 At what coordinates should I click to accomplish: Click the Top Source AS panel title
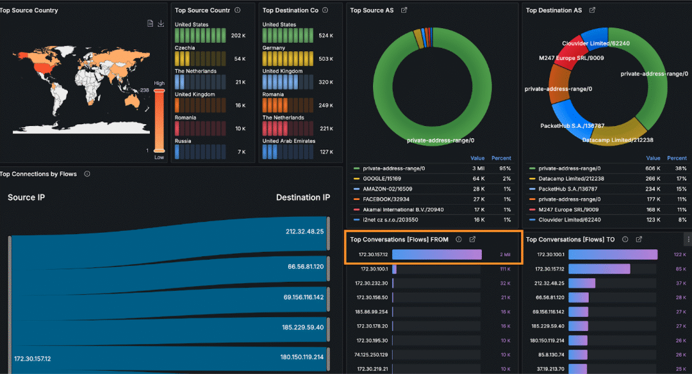(372, 10)
